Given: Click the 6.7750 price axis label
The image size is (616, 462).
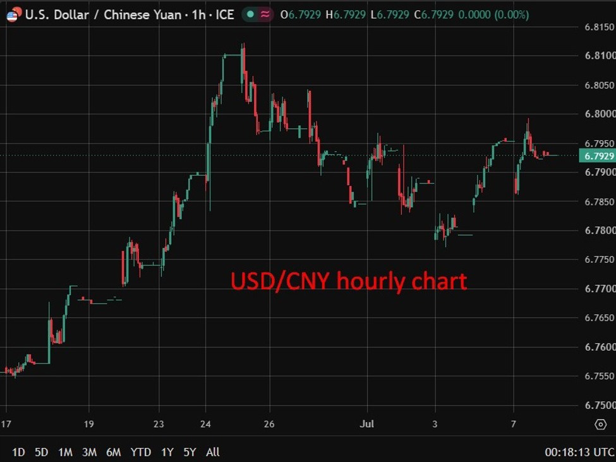Looking at the screenshot, I should click(600, 259).
